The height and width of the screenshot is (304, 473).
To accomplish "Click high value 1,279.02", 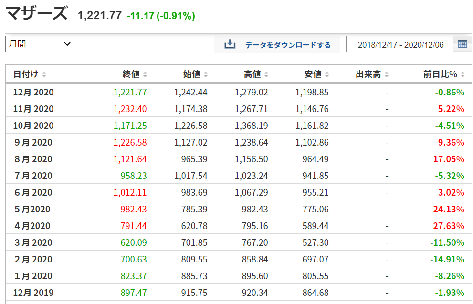I will (251, 92).
